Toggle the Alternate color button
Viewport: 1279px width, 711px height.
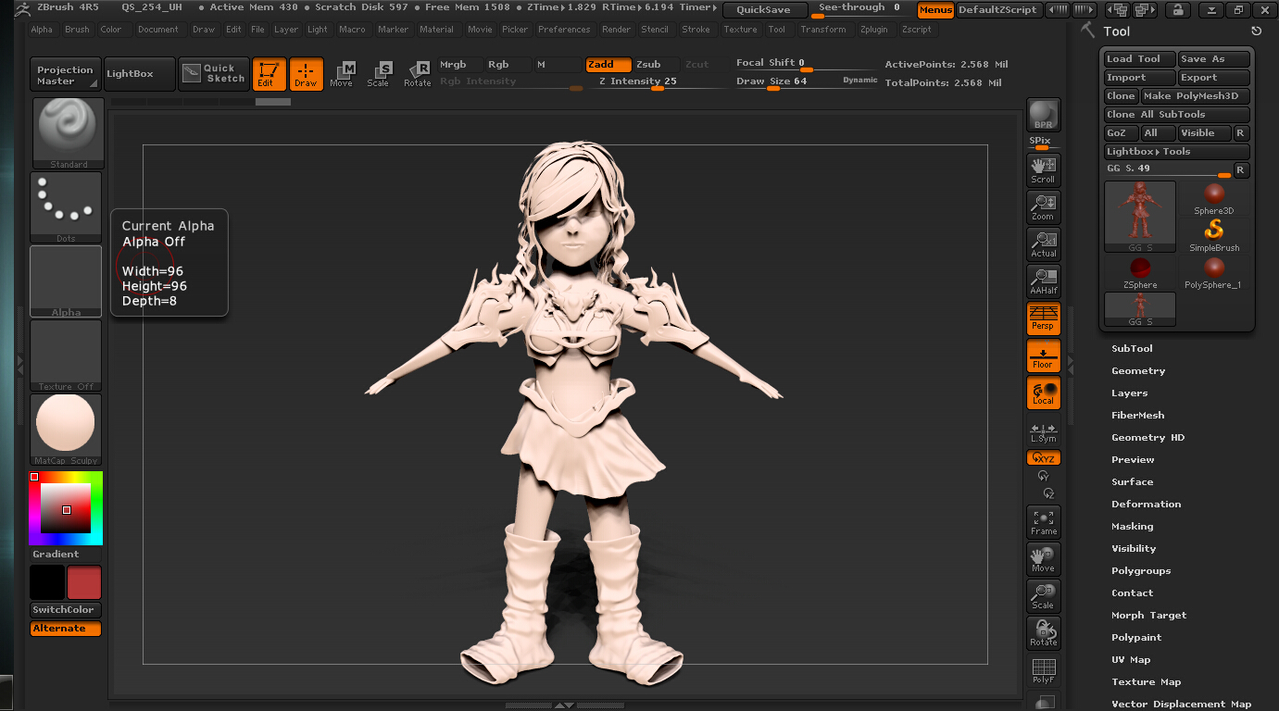(66, 629)
